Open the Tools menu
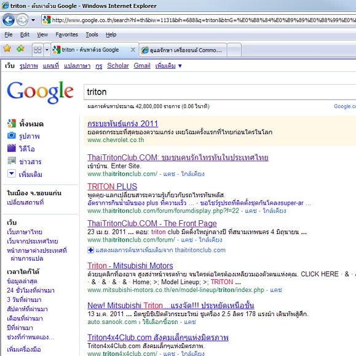Viewport: 356px width, 356px height. pyautogui.click(x=92, y=34)
